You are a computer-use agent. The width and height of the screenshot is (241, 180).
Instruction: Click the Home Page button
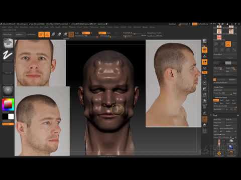click(x=8, y=34)
